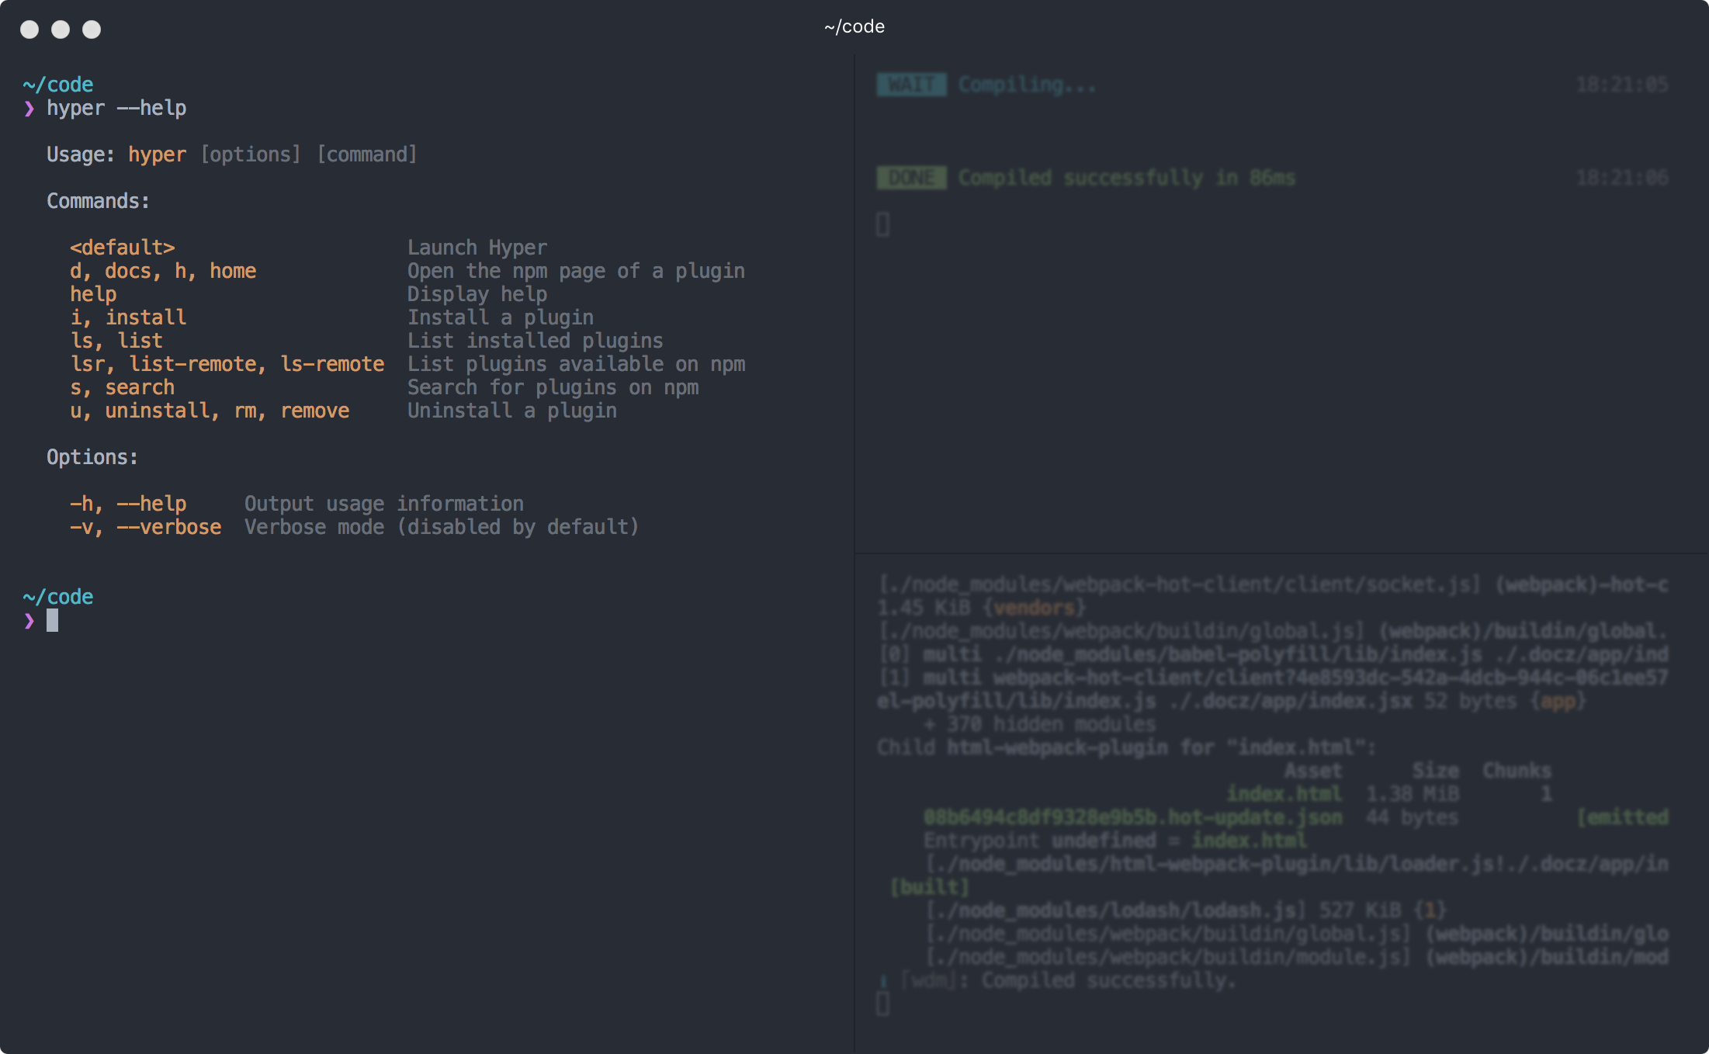This screenshot has width=1709, height=1054.
Task: Click the orange 'vendors' chunk label
Action: (1034, 608)
